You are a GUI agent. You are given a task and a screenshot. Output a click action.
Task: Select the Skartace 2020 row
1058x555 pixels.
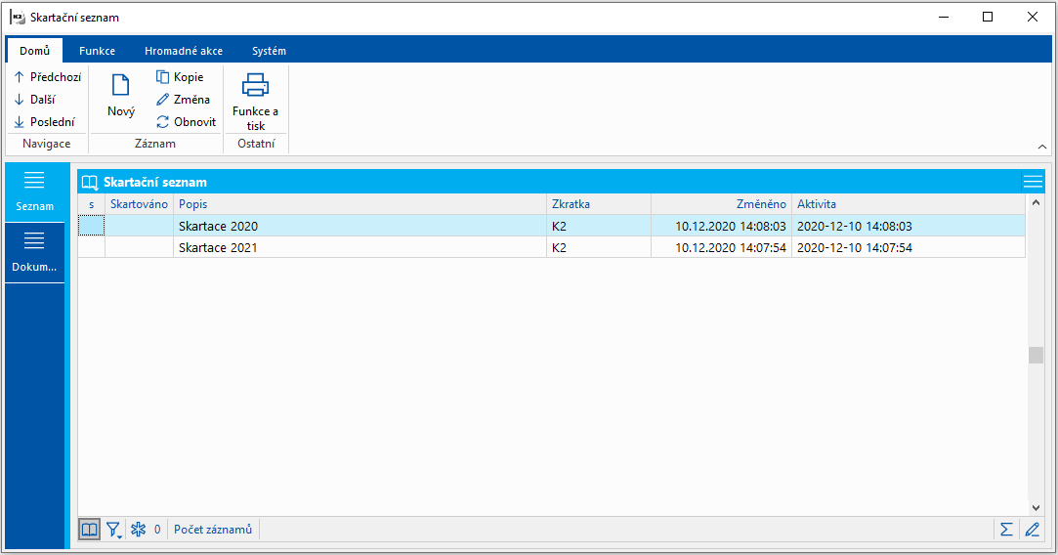pyautogui.click(x=551, y=226)
